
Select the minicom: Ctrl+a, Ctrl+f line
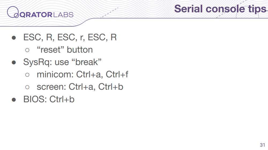[x=82, y=75]
